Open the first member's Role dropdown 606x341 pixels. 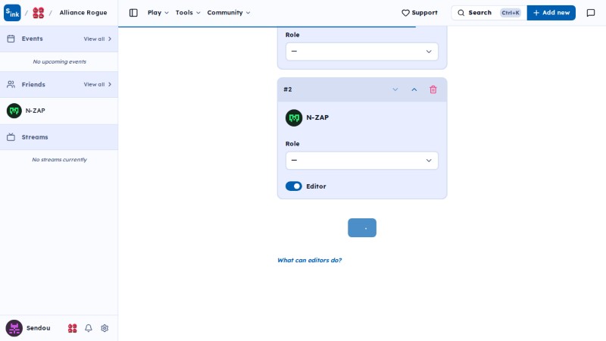click(362, 52)
